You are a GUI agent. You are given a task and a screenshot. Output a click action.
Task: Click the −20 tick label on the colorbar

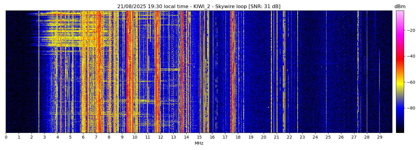coord(411,30)
